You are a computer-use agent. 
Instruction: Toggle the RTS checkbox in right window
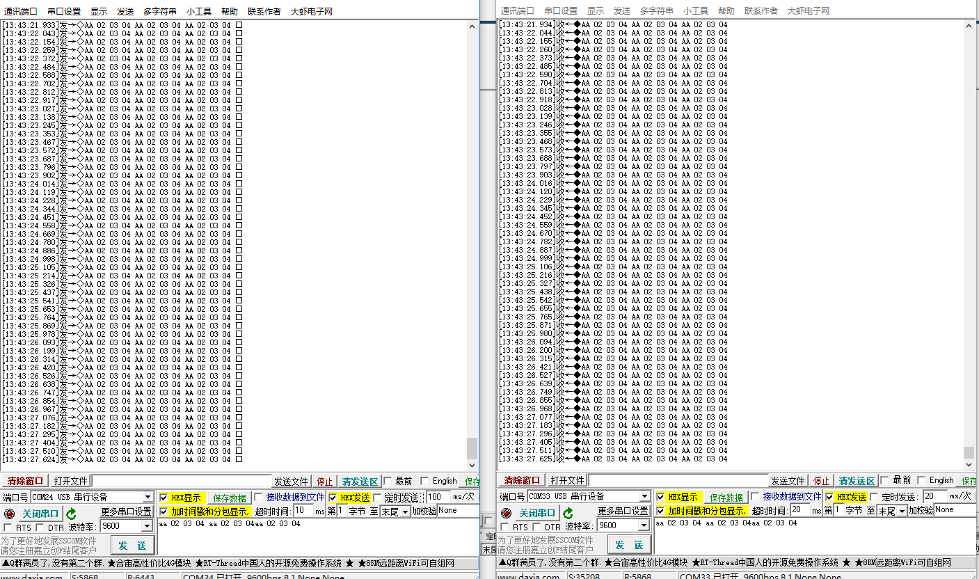504,528
